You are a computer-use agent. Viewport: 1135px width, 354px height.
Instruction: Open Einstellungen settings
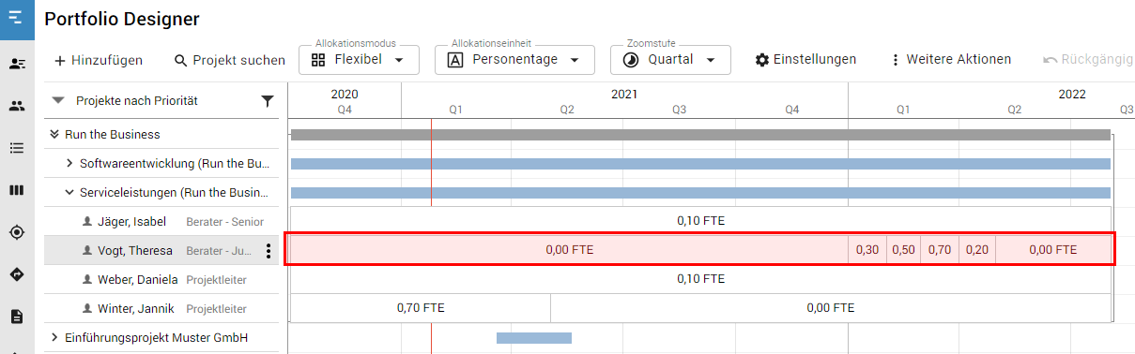(x=805, y=59)
